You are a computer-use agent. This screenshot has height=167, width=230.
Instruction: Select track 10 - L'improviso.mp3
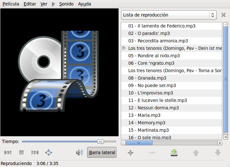tap(171, 93)
